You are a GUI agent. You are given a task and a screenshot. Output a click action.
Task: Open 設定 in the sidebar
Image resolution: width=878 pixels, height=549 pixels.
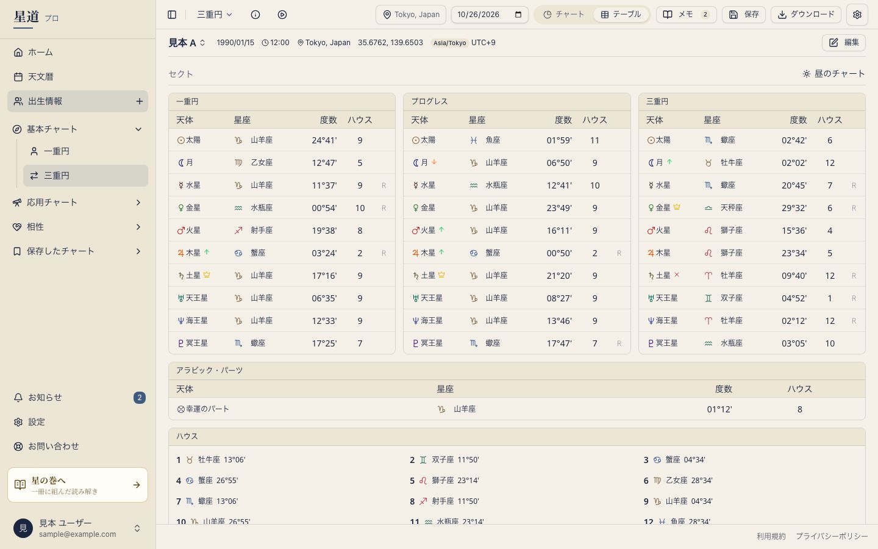(x=77, y=422)
